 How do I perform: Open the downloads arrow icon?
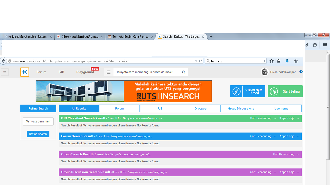pos(287,61)
